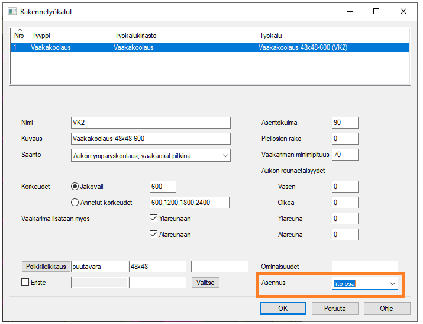
Task: Click the Rakennetyökalut window title icon
Action: pos(12,11)
